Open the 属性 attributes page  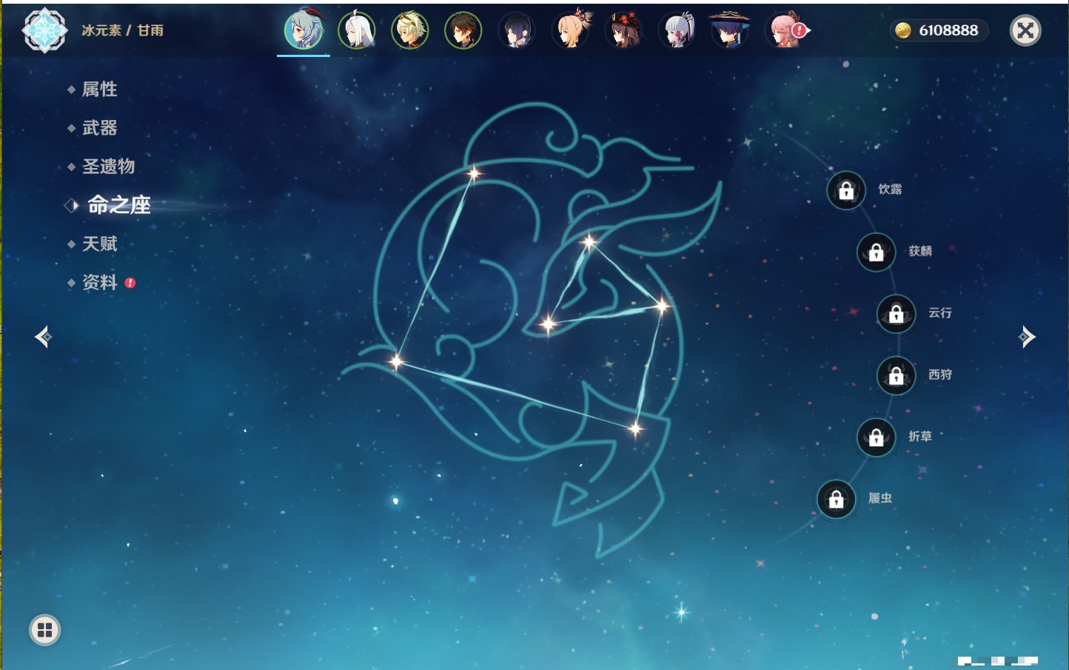[99, 90]
